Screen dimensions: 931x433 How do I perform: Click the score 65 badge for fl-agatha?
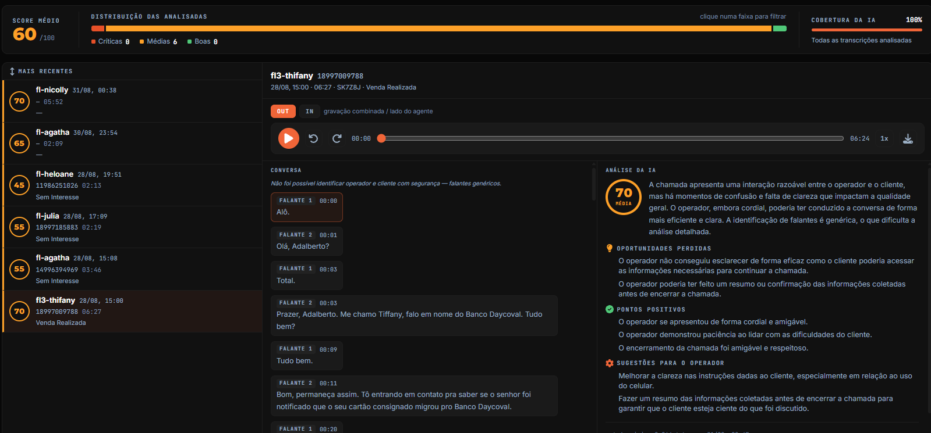click(19, 143)
